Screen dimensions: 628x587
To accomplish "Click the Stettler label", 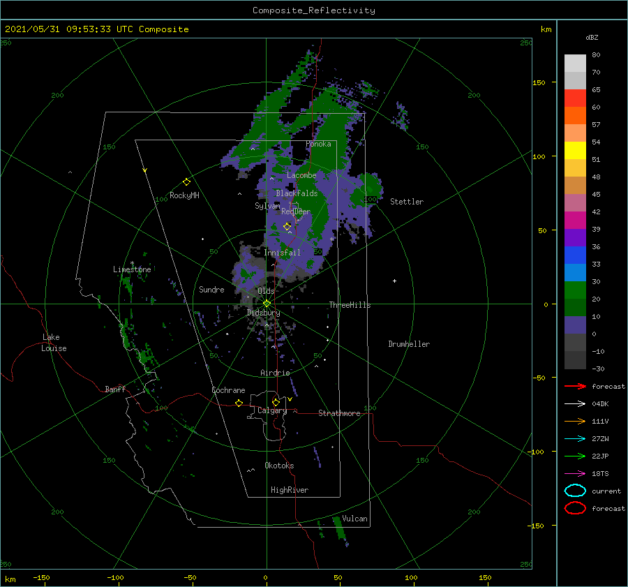I will click(x=407, y=202).
